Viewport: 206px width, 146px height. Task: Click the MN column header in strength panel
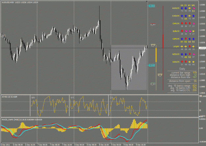[193, 5]
